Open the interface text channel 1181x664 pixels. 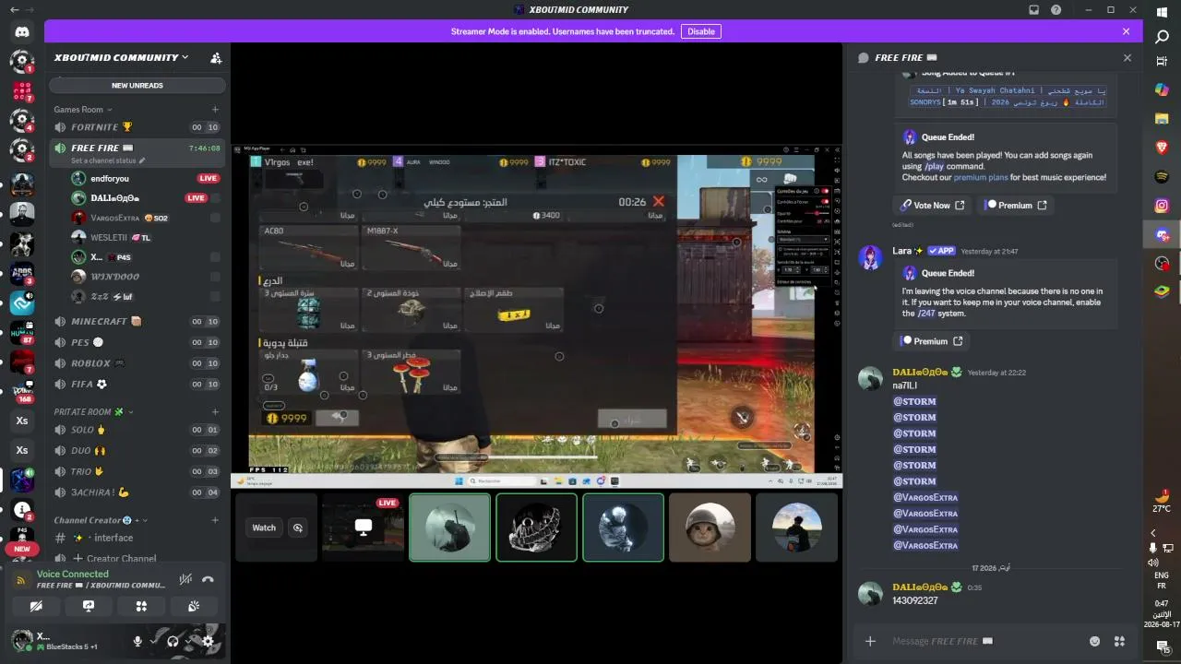[137, 538]
